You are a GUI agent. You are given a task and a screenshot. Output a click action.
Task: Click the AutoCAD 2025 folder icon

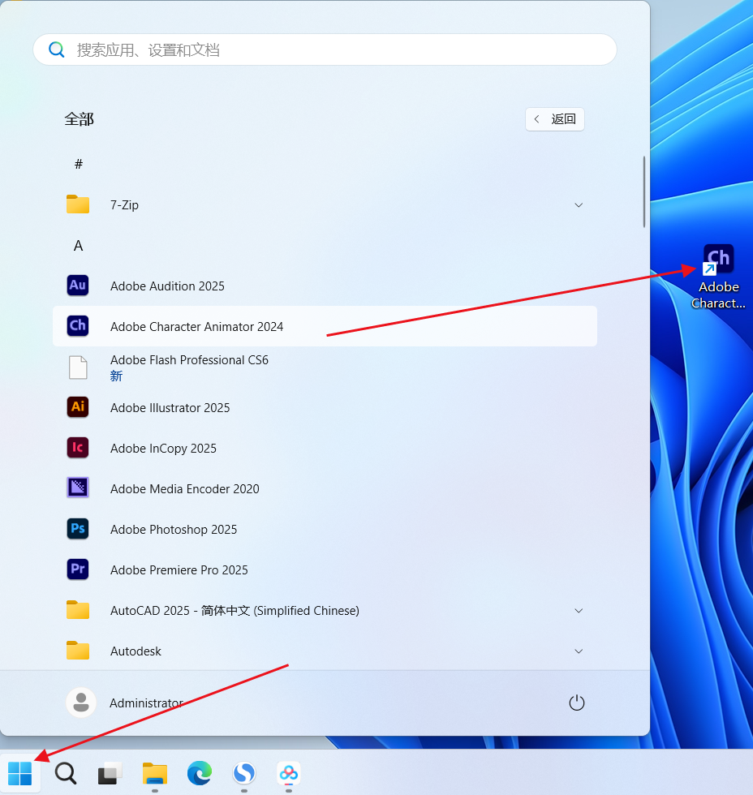click(x=78, y=610)
